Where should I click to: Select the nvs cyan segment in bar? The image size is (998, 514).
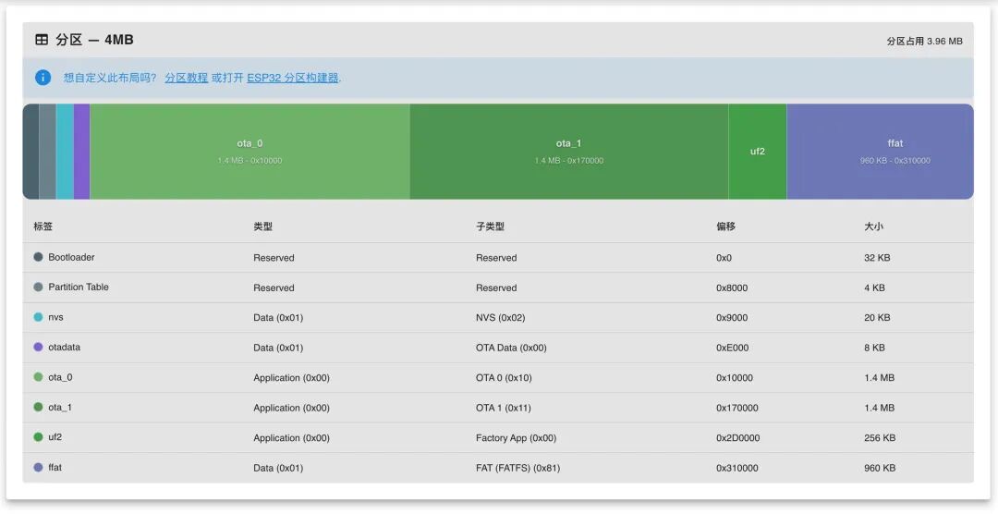point(65,152)
